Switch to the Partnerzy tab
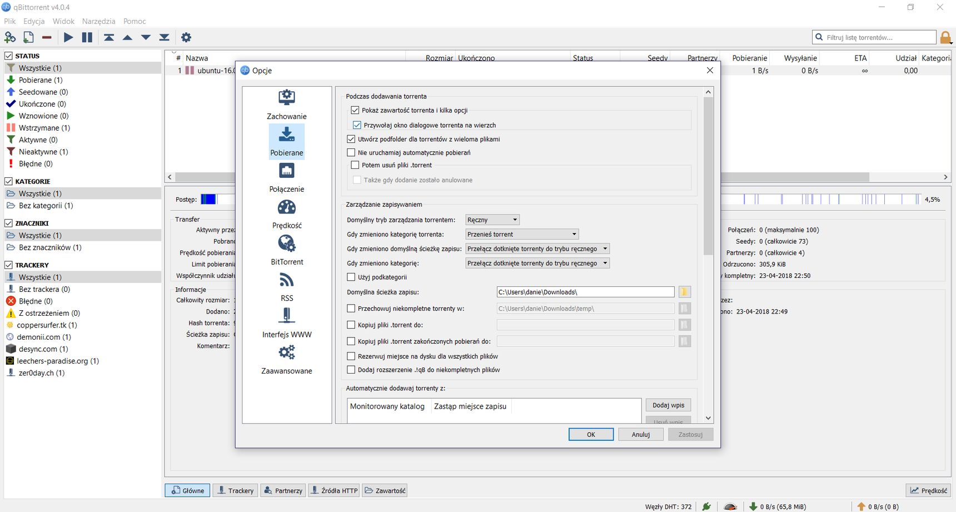 tap(283, 490)
